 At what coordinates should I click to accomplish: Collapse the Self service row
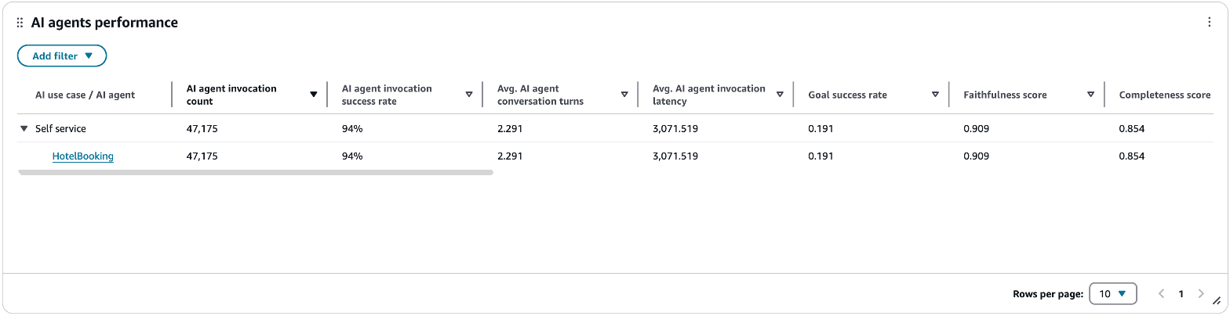(24, 128)
